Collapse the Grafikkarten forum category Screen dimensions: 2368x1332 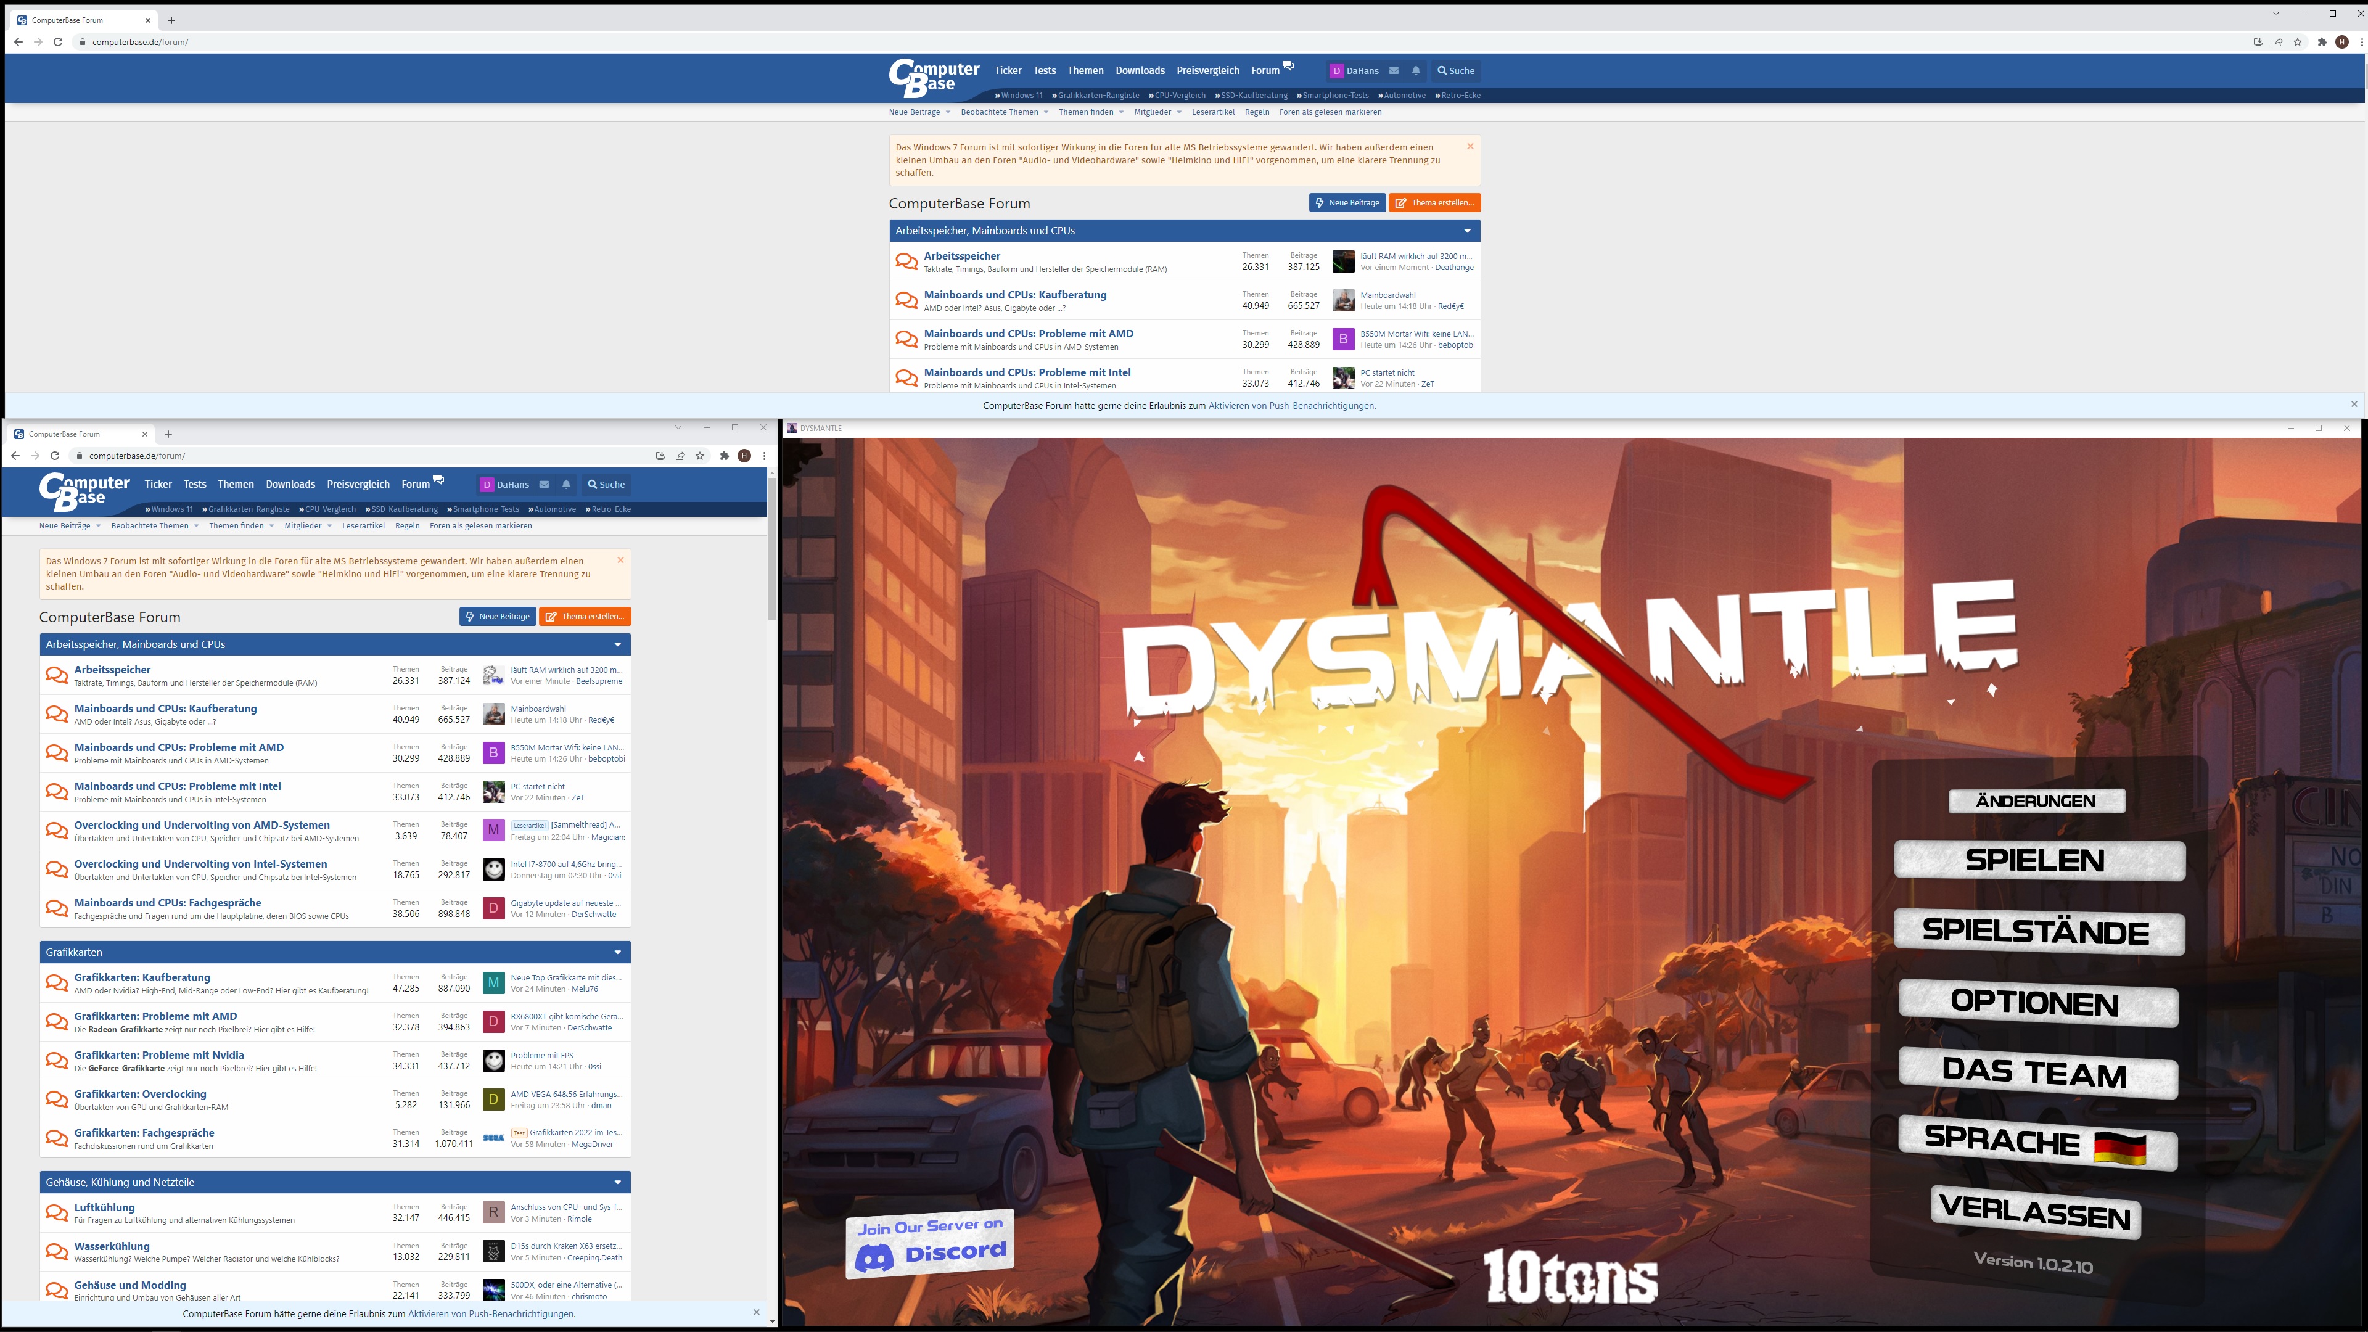click(618, 952)
